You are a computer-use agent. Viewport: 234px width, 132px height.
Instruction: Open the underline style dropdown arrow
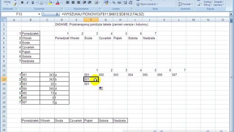36,3
